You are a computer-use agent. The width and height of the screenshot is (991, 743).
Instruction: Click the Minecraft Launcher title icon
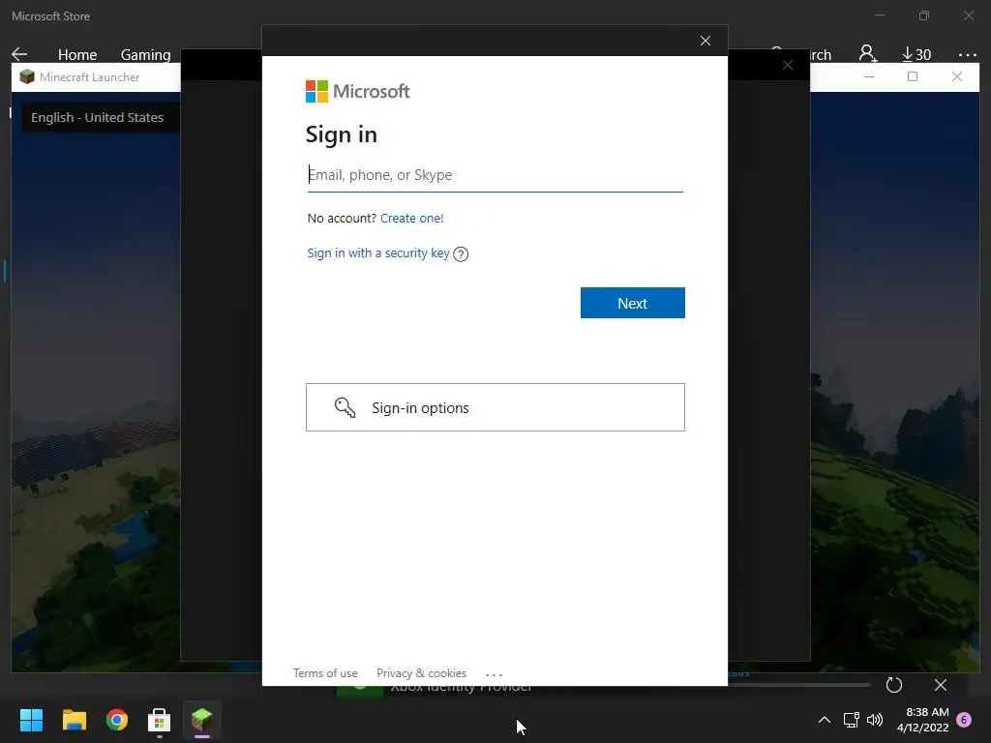(27, 77)
